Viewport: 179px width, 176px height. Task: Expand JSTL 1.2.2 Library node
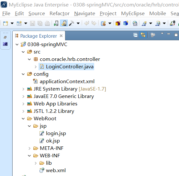click(23, 111)
